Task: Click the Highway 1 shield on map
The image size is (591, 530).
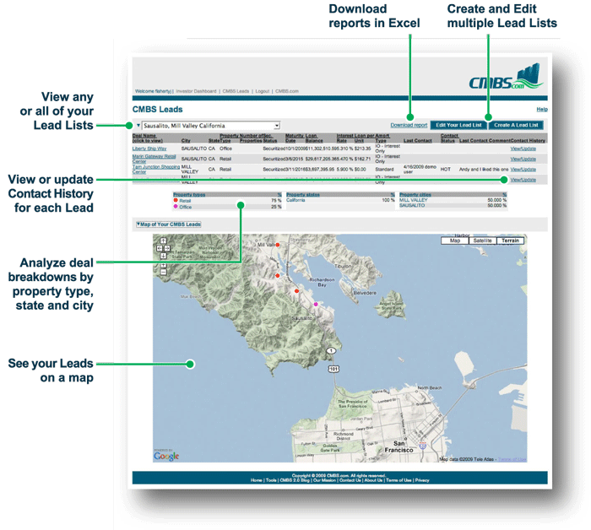Action: [x=331, y=351]
